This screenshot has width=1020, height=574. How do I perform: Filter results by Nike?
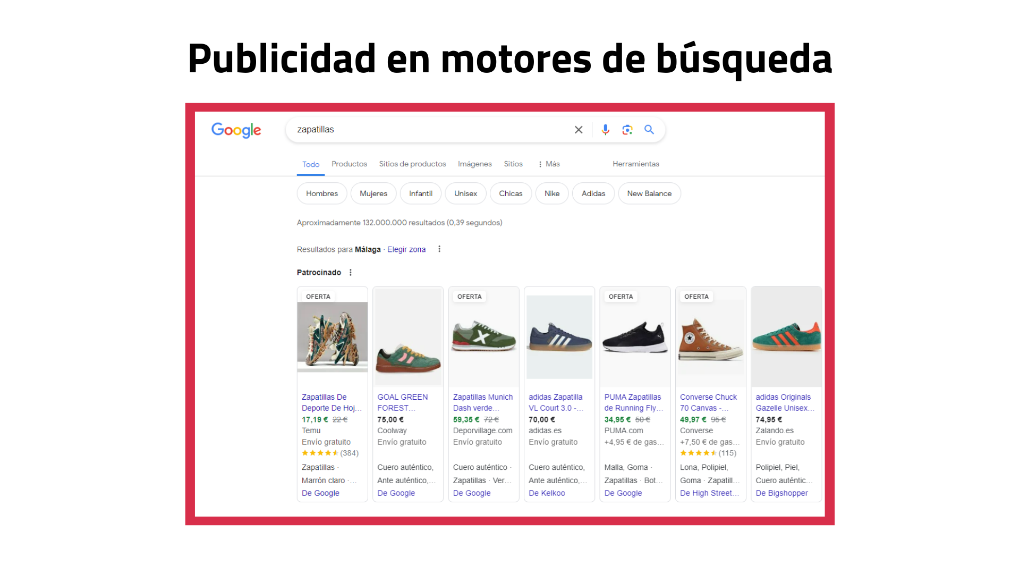tap(552, 193)
